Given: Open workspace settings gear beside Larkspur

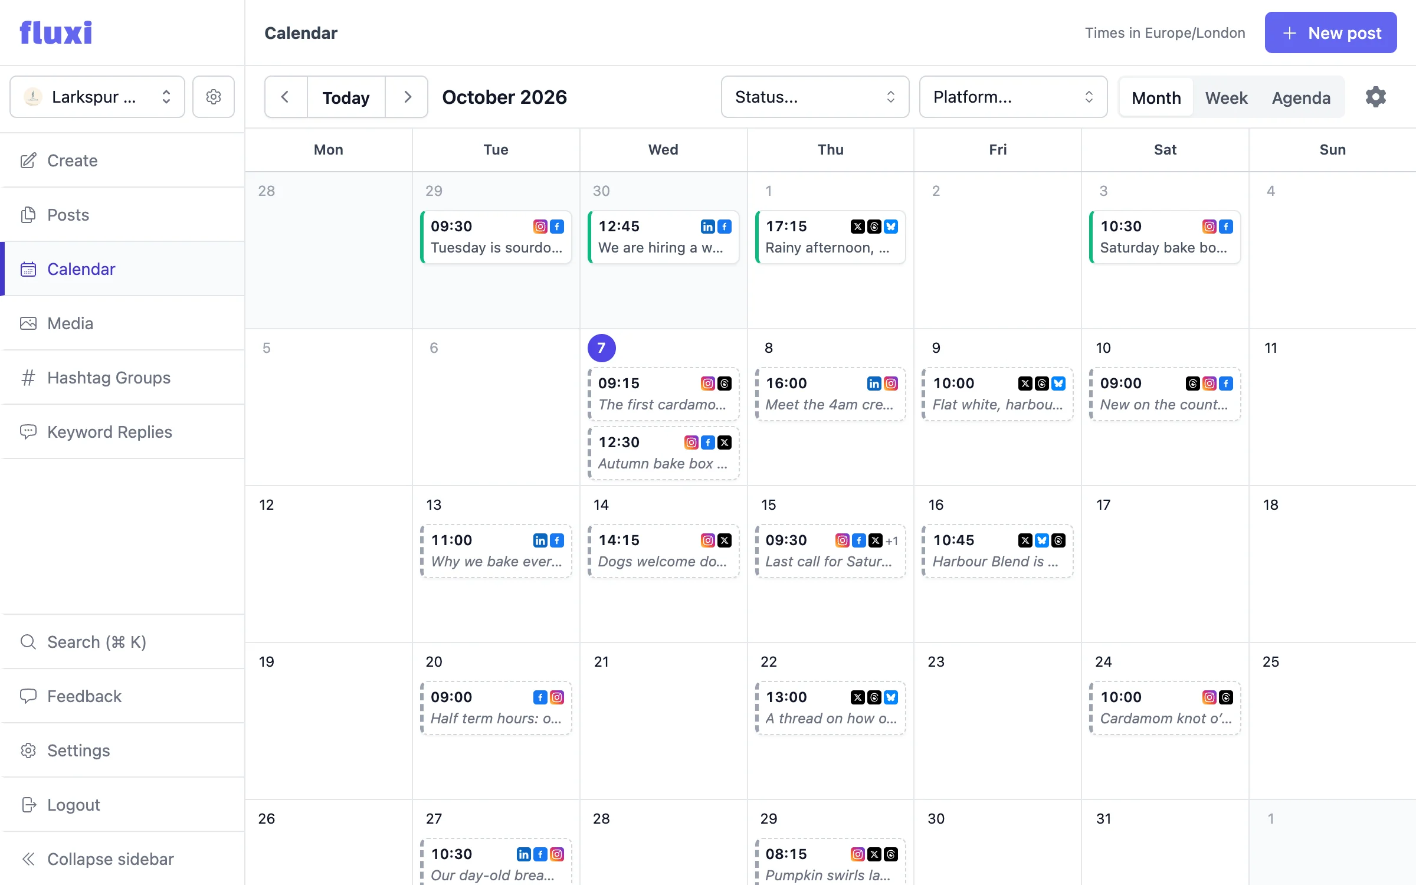Looking at the screenshot, I should tap(214, 97).
